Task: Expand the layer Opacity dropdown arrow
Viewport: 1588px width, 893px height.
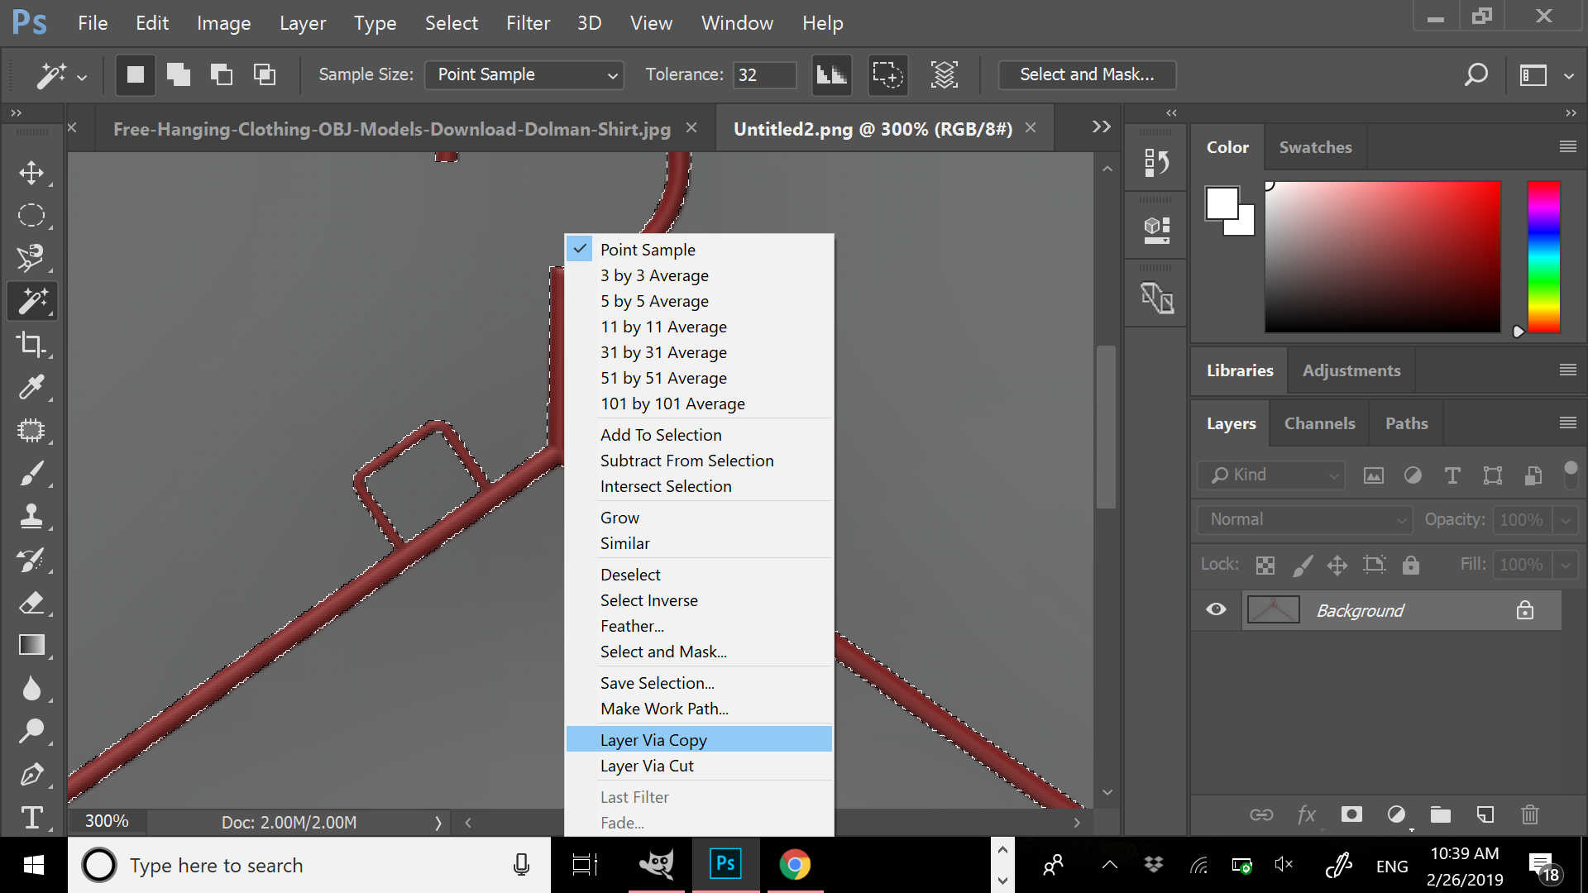Action: [x=1566, y=520]
